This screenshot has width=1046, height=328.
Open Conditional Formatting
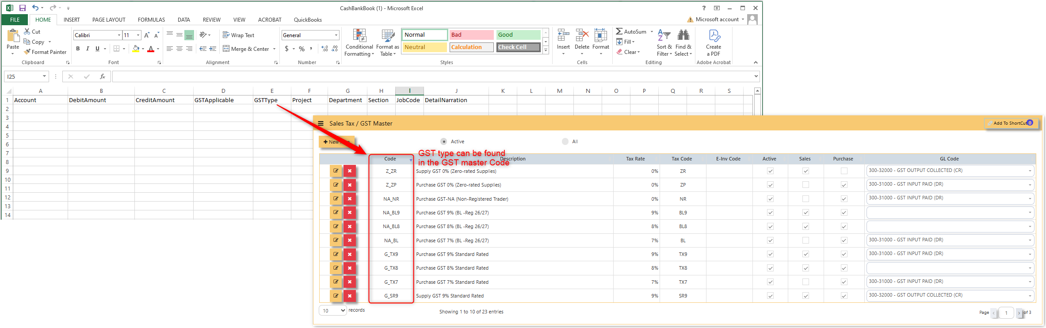[359, 42]
